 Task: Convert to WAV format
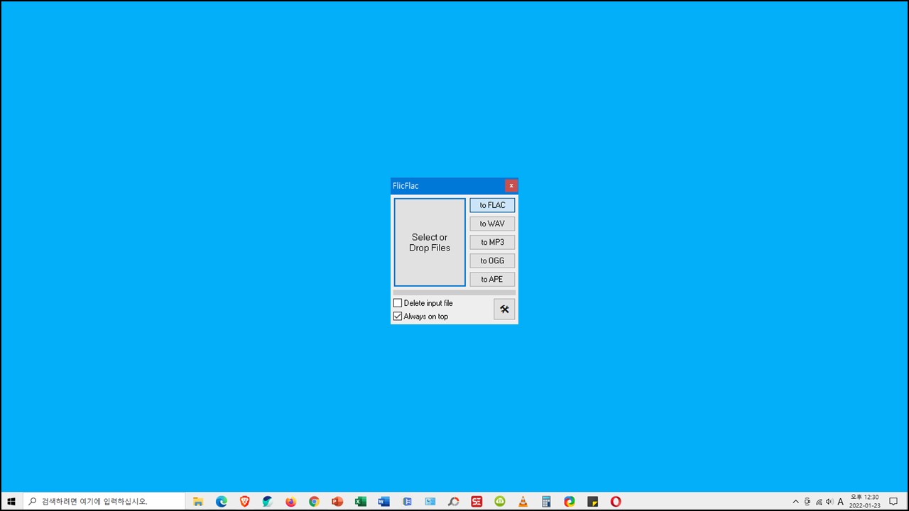pos(492,224)
